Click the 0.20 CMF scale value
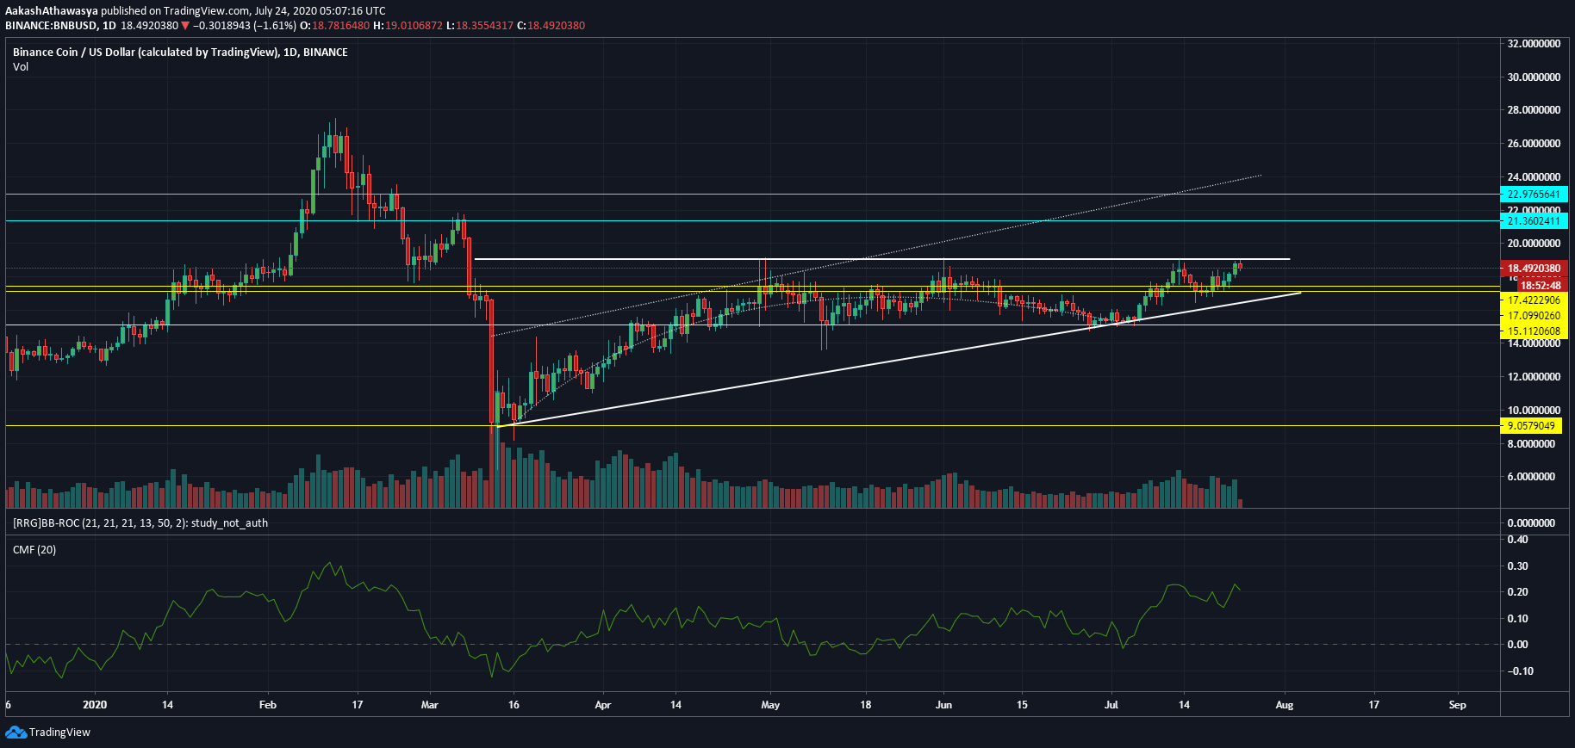 pyautogui.click(x=1517, y=592)
